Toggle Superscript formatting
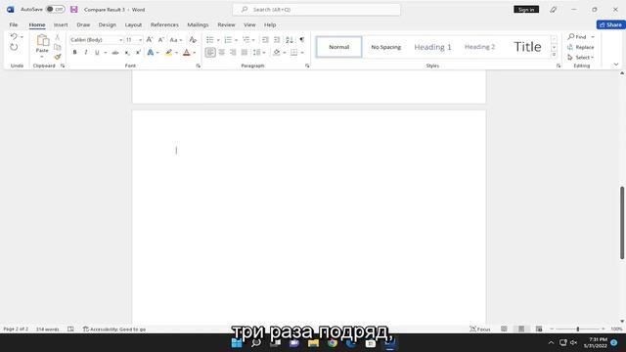Screen dimensions: 626x352 (138, 52)
